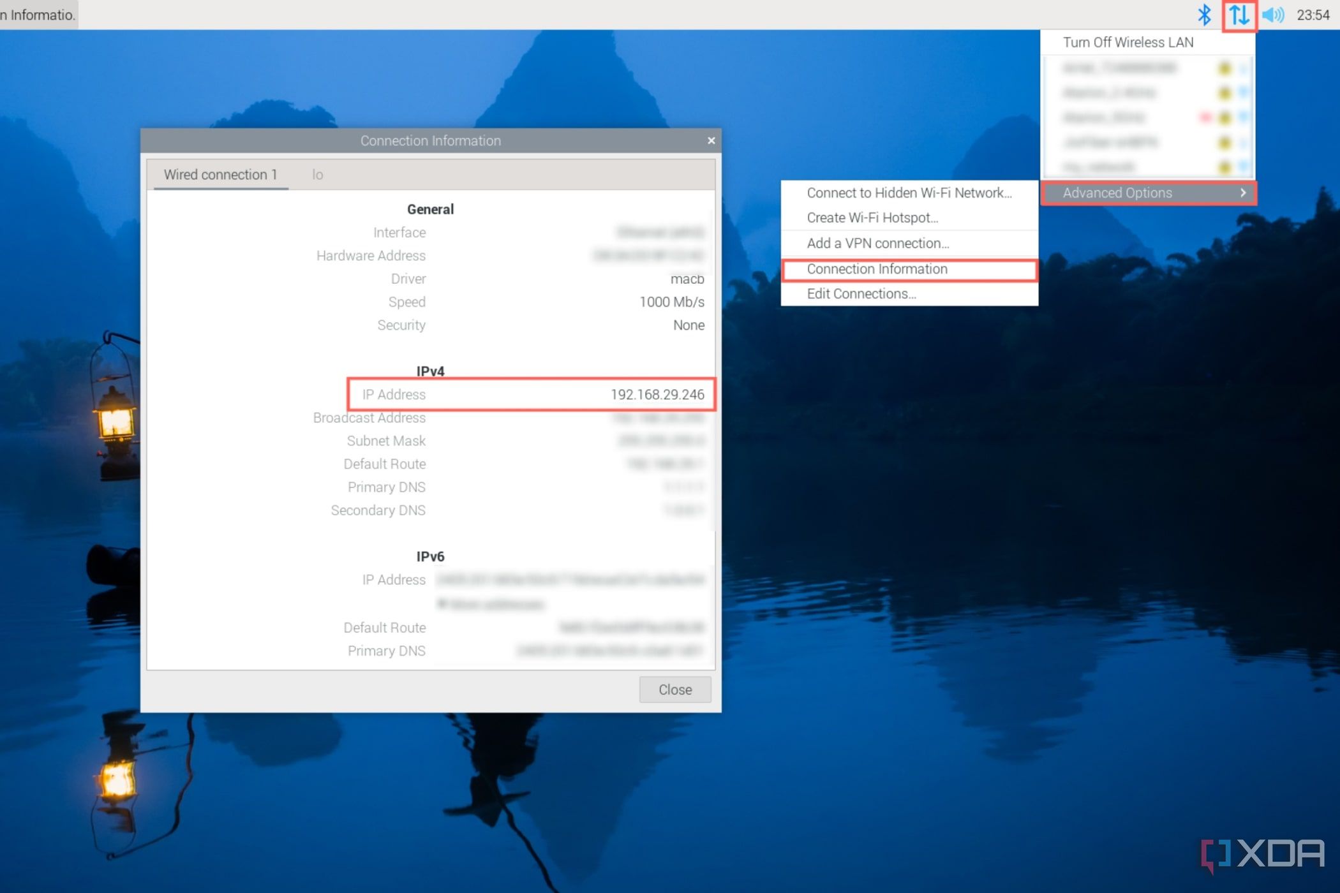
Task: Click the Connection Information dialog title bar
Action: [431, 140]
